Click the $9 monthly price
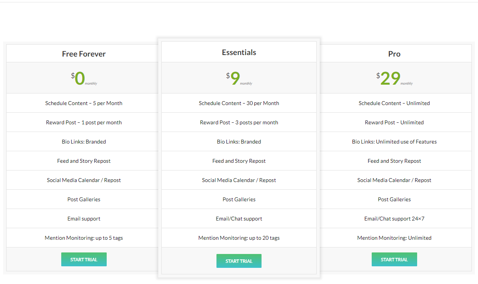The width and height of the screenshot is (478, 284). pyautogui.click(x=239, y=78)
